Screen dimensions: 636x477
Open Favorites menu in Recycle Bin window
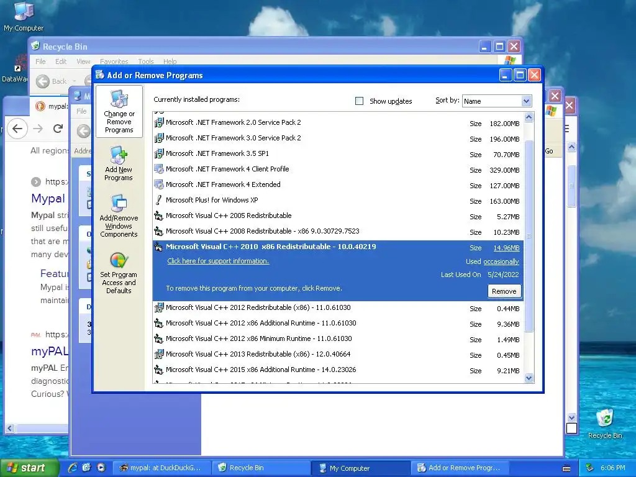[x=114, y=61]
